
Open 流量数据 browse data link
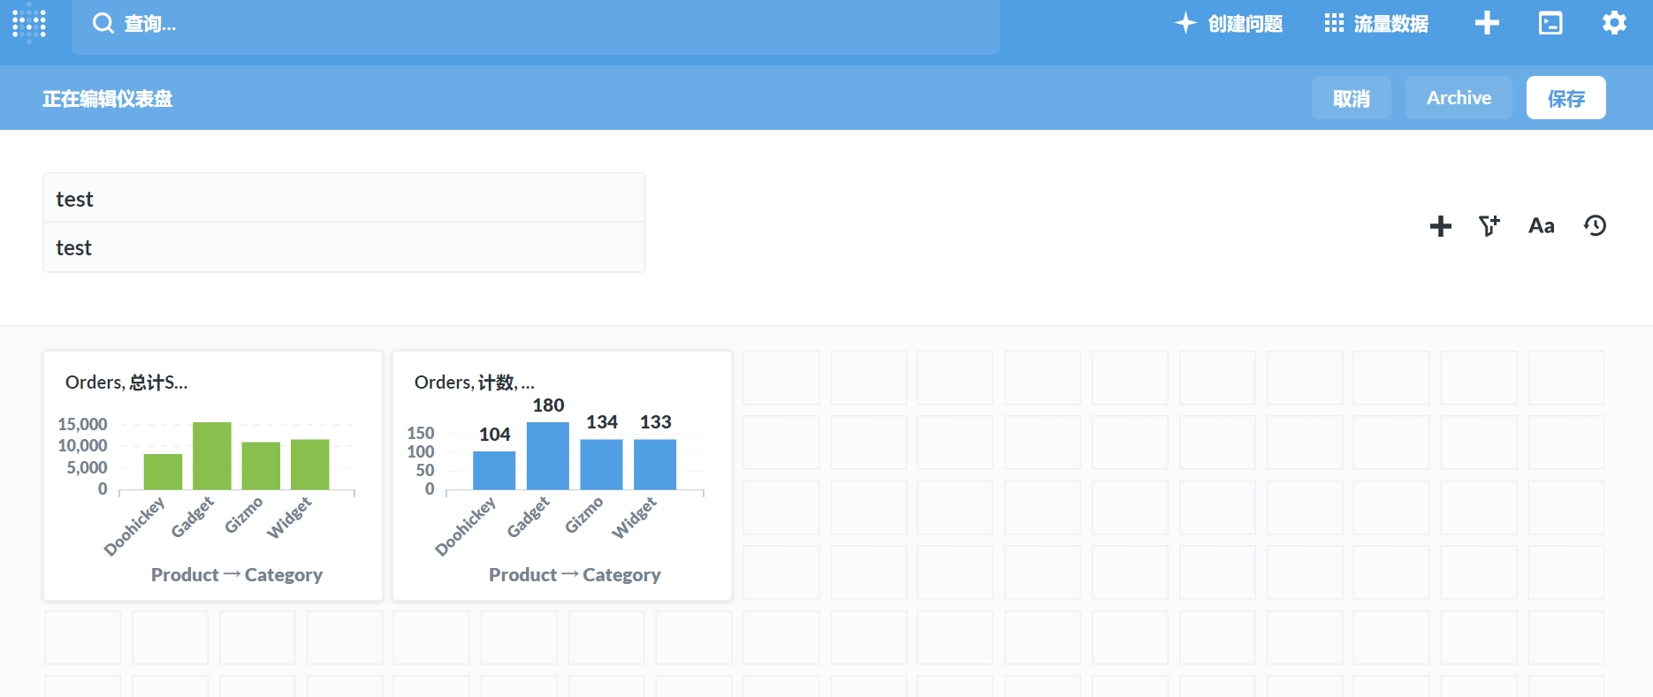click(x=1376, y=24)
